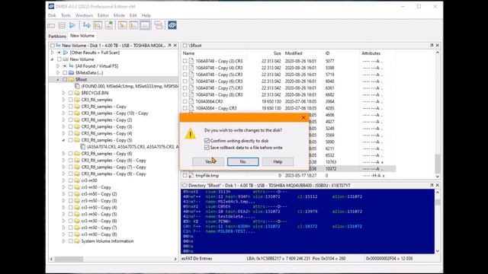This screenshot has width=488, height=274.
Task: Click Yes to write changes
Action: tap(208, 161)
